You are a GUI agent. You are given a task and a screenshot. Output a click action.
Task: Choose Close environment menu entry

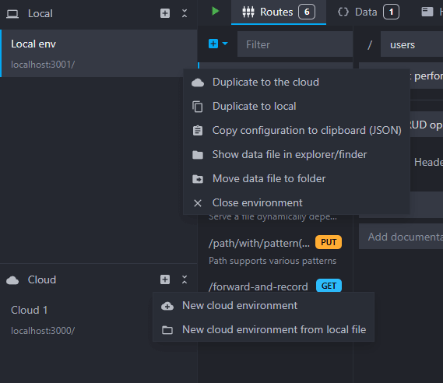297,203
